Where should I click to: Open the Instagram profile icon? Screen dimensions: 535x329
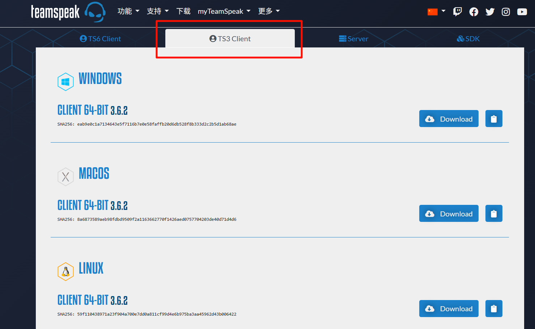tap(506, 11)
